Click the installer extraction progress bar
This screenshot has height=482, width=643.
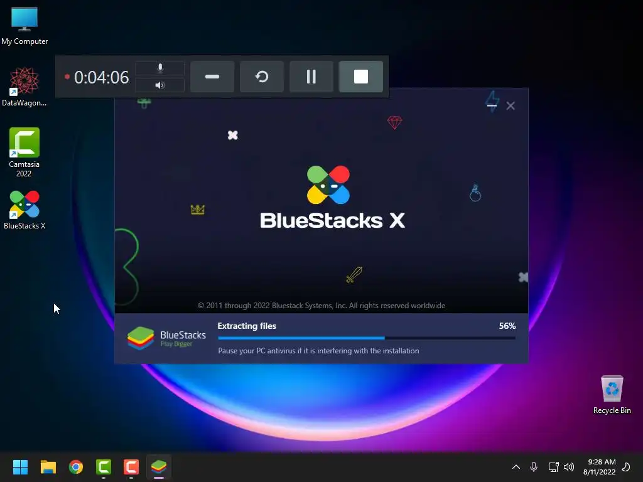pyautogui.click(x=367, y=338)
